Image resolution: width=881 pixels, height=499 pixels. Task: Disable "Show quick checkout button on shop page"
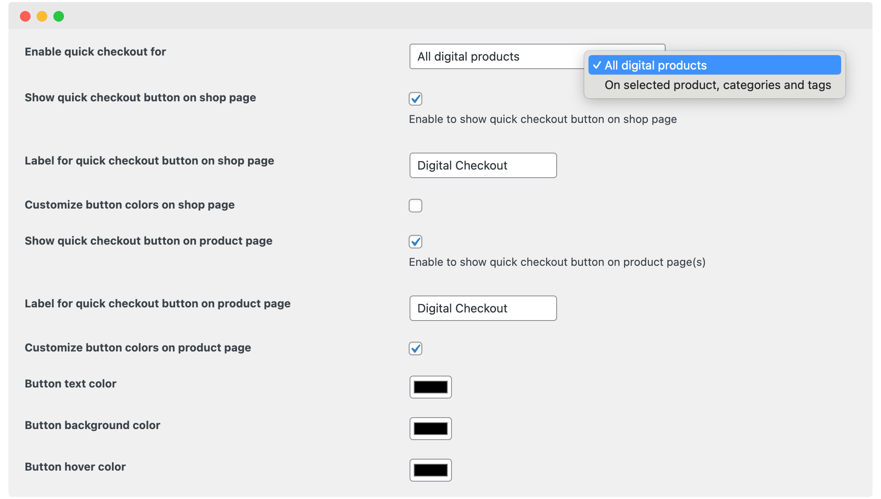point(415,99)
